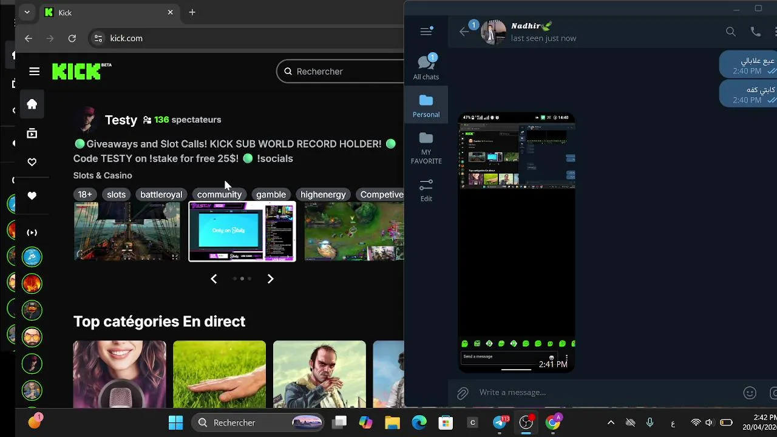Go back from Nadhir chat

464,32
